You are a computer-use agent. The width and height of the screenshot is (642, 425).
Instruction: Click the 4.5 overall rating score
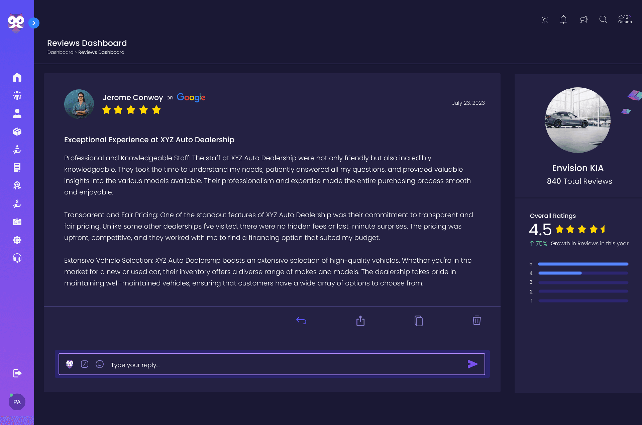[540, 230]
